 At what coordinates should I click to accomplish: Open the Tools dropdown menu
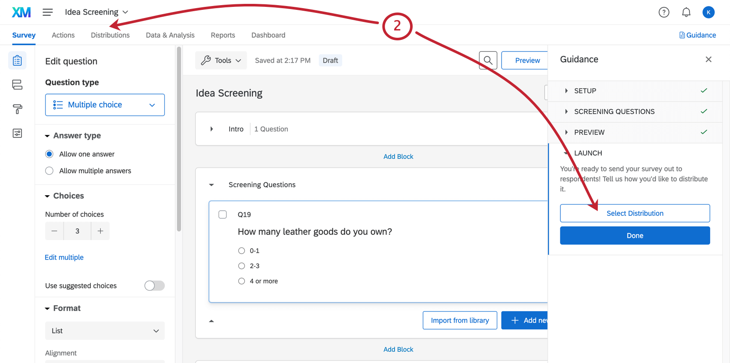coord(221,60)
